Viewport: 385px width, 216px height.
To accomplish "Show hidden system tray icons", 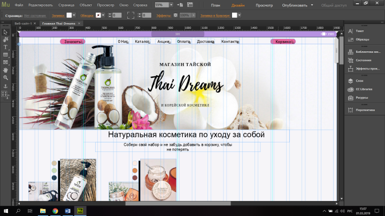I will (324, 211).
